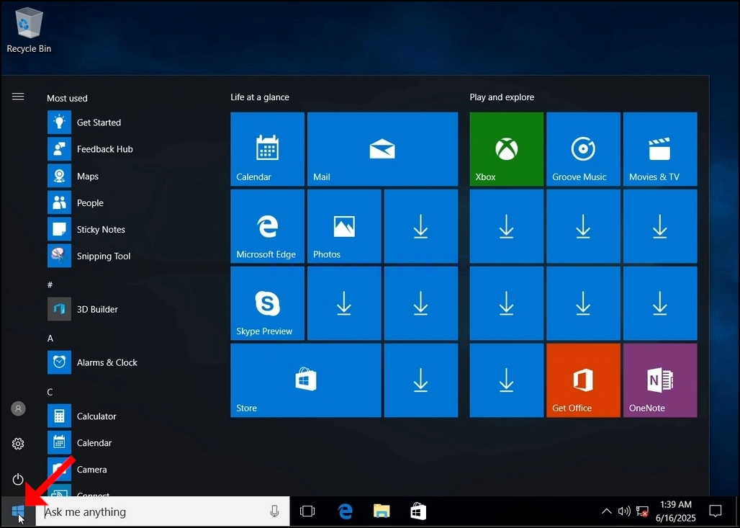This screenshot has height=528, width=740.
Task: Launch the Microsoft Edge tile
Action: point(267,226)
